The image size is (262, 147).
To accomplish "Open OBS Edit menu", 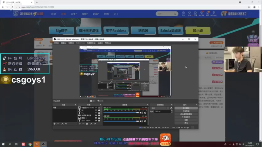I will [x=64, y=43].
